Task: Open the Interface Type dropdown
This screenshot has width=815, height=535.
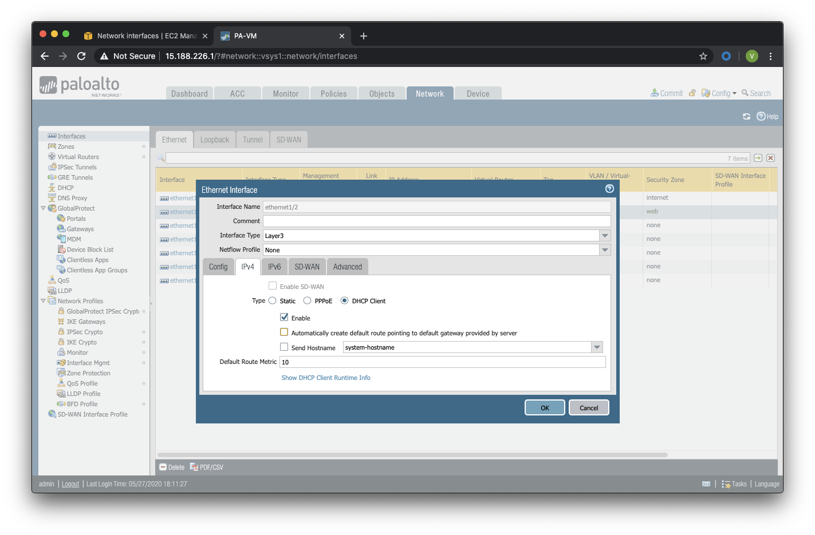Action: [x=605, y=235]
